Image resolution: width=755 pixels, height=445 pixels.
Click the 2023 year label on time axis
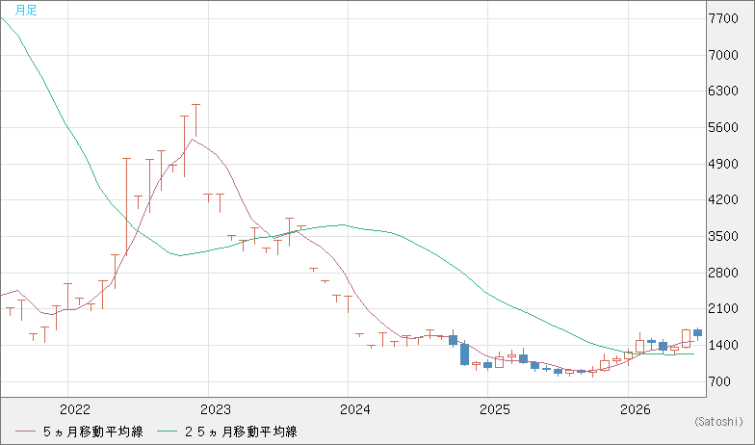coord(216,410)
